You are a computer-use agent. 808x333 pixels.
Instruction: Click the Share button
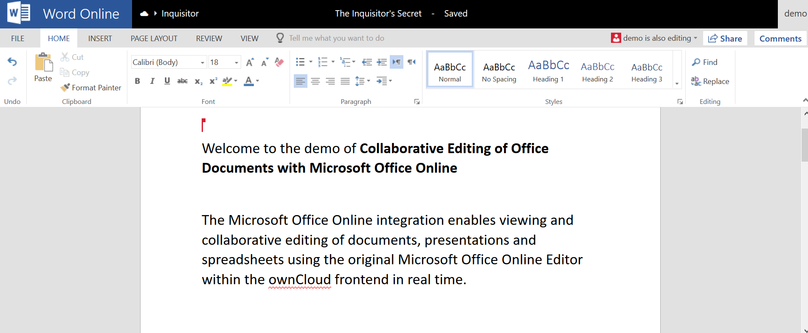click(725, 38)
